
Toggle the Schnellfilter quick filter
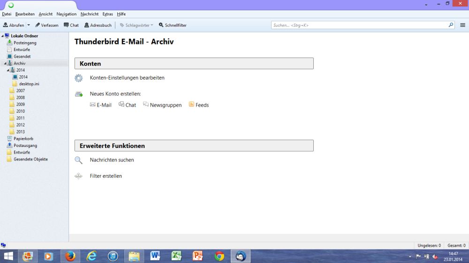pyautogui.click(x=173, y=25)
